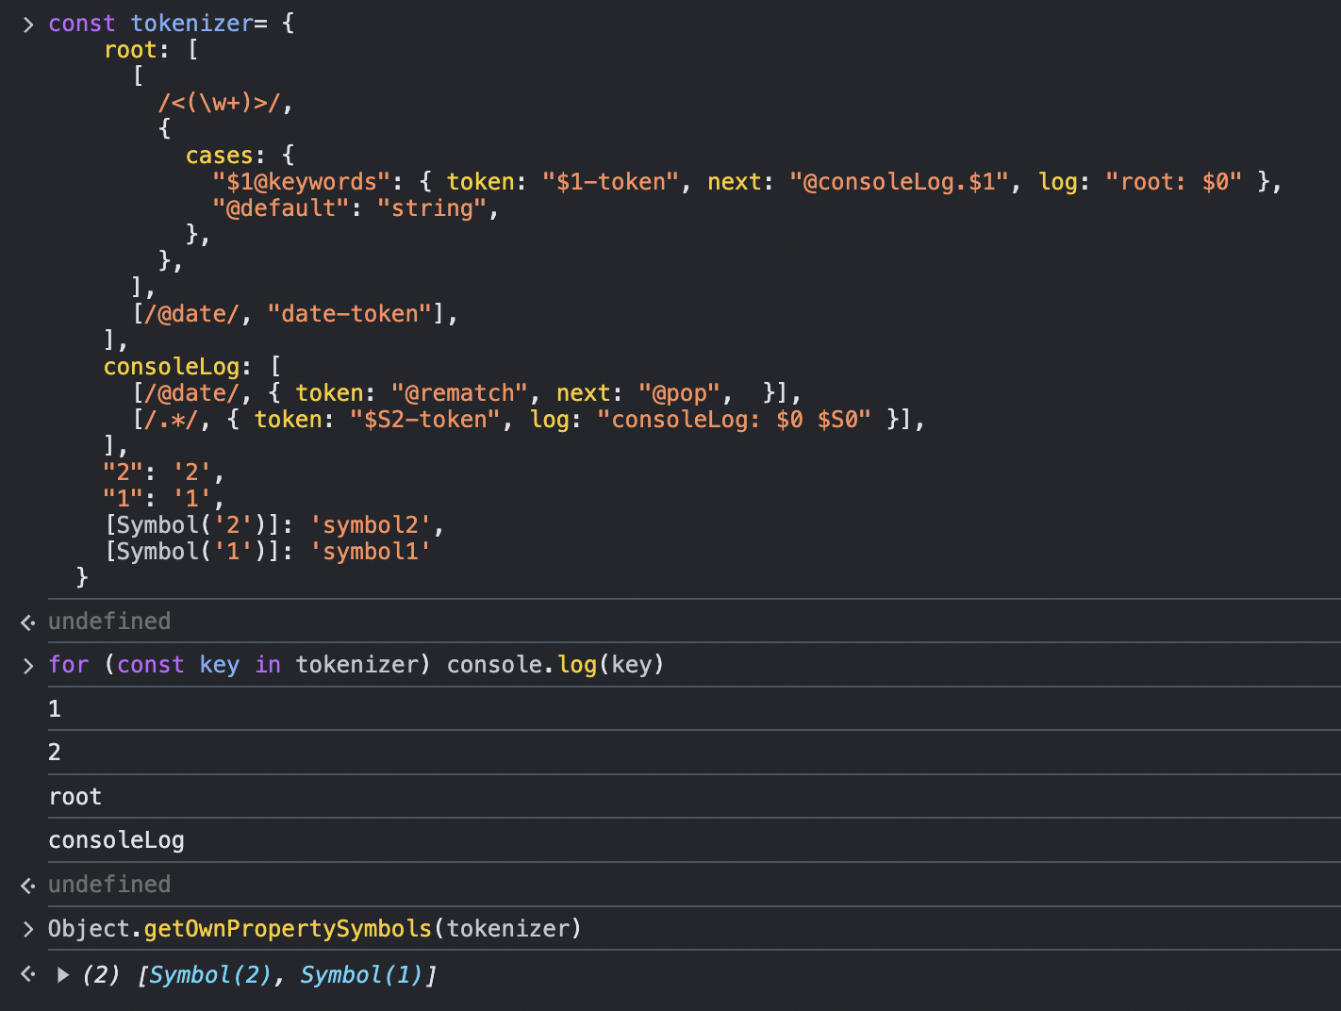
Task: Click the logged output line "1"
Action: coord(55,709)
